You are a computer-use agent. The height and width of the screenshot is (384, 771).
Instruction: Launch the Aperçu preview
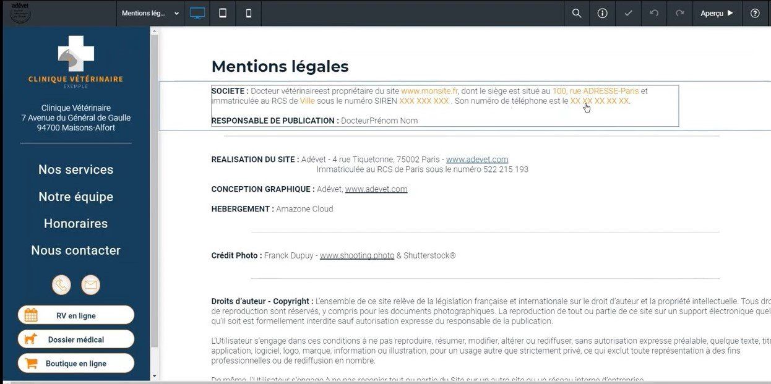click(717, 13)
